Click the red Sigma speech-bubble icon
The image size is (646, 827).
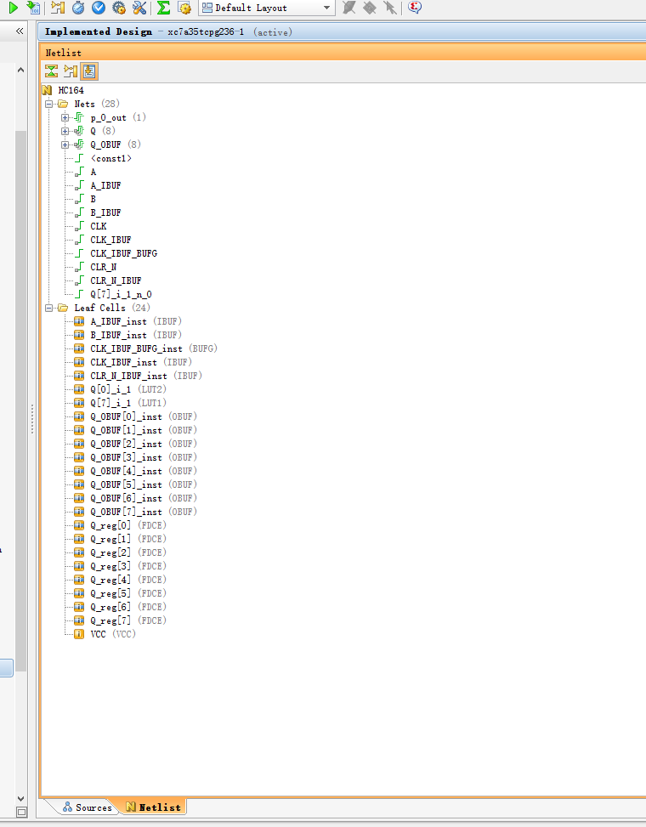point(415,8)
